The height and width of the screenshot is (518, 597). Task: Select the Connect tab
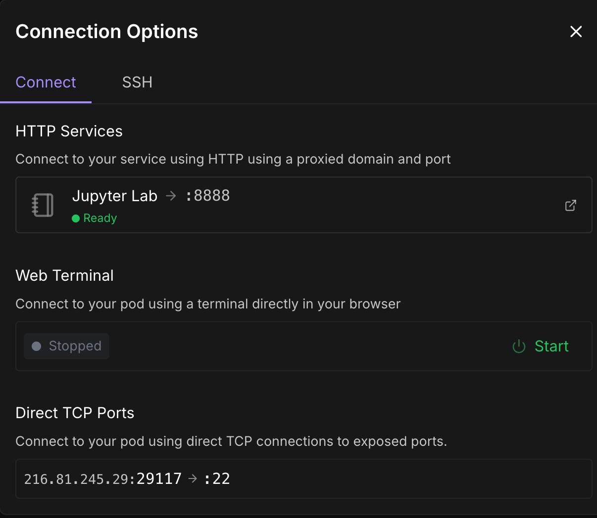[46, 82]
